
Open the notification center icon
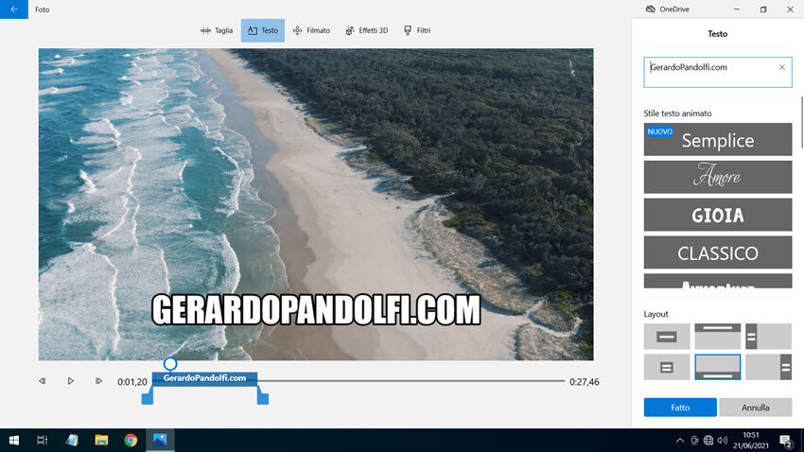click(786, 441)
